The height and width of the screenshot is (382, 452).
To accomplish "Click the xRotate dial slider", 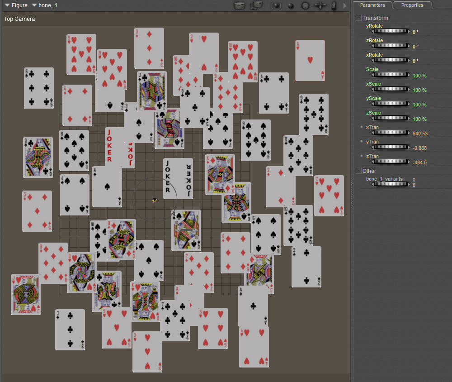I will 391,60.
